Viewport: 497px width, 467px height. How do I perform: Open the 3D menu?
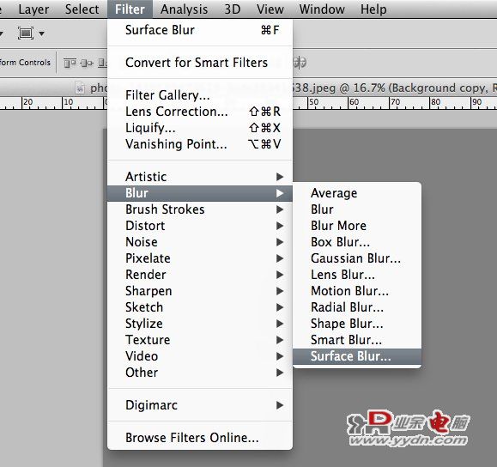click(233, 9)
